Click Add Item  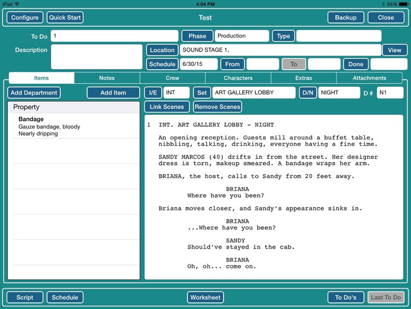tap(113, 93)
